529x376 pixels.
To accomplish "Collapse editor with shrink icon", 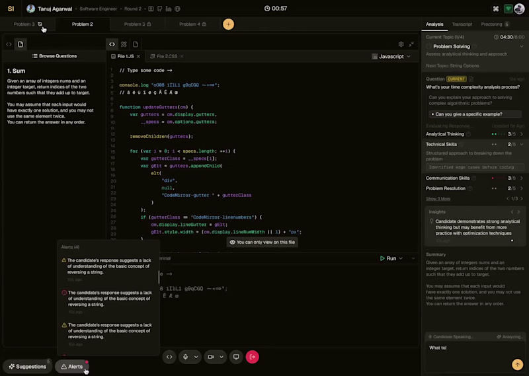I will pos(411,44).
